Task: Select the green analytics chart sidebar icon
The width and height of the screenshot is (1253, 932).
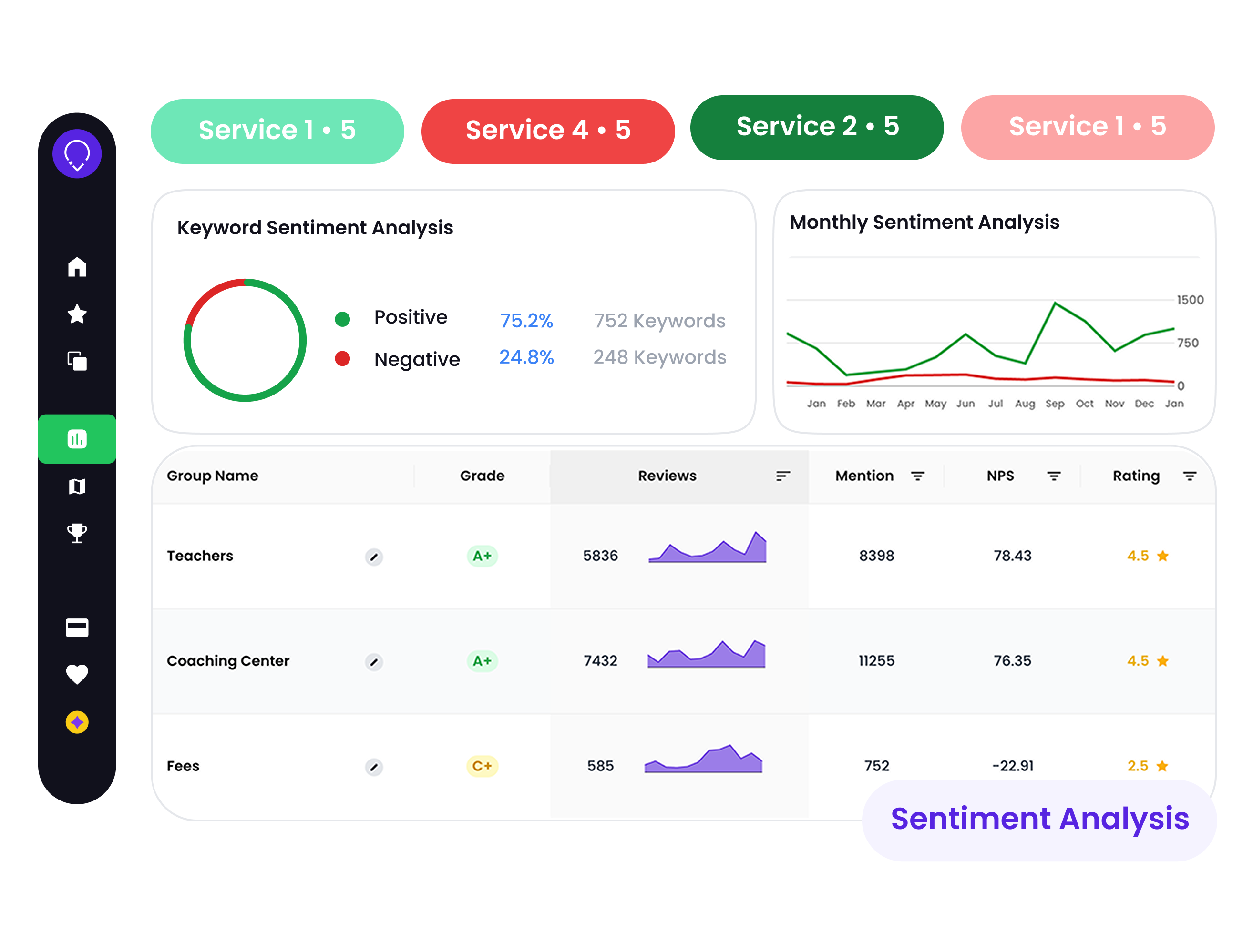Action: [x=77, y=439]
